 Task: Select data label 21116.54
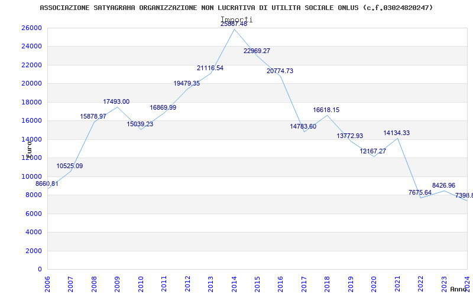(x=210, y=68)
